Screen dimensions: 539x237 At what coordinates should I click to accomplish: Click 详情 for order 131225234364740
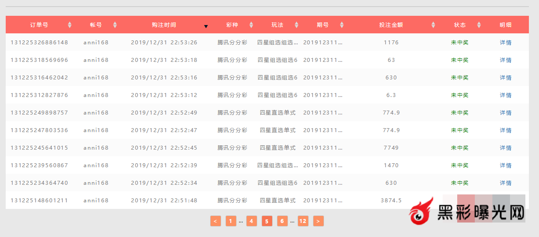tap(506, 183)
